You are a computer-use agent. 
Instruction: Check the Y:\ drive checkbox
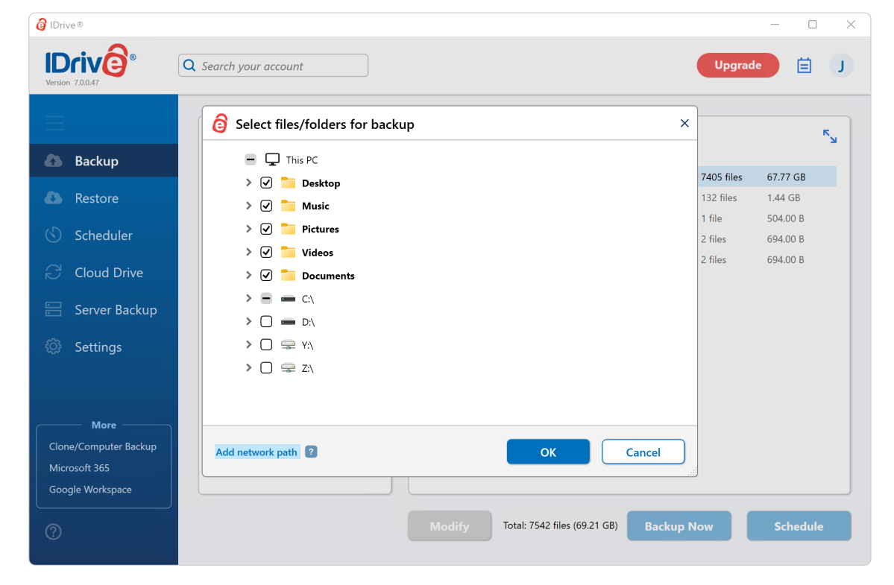point(266,344)
